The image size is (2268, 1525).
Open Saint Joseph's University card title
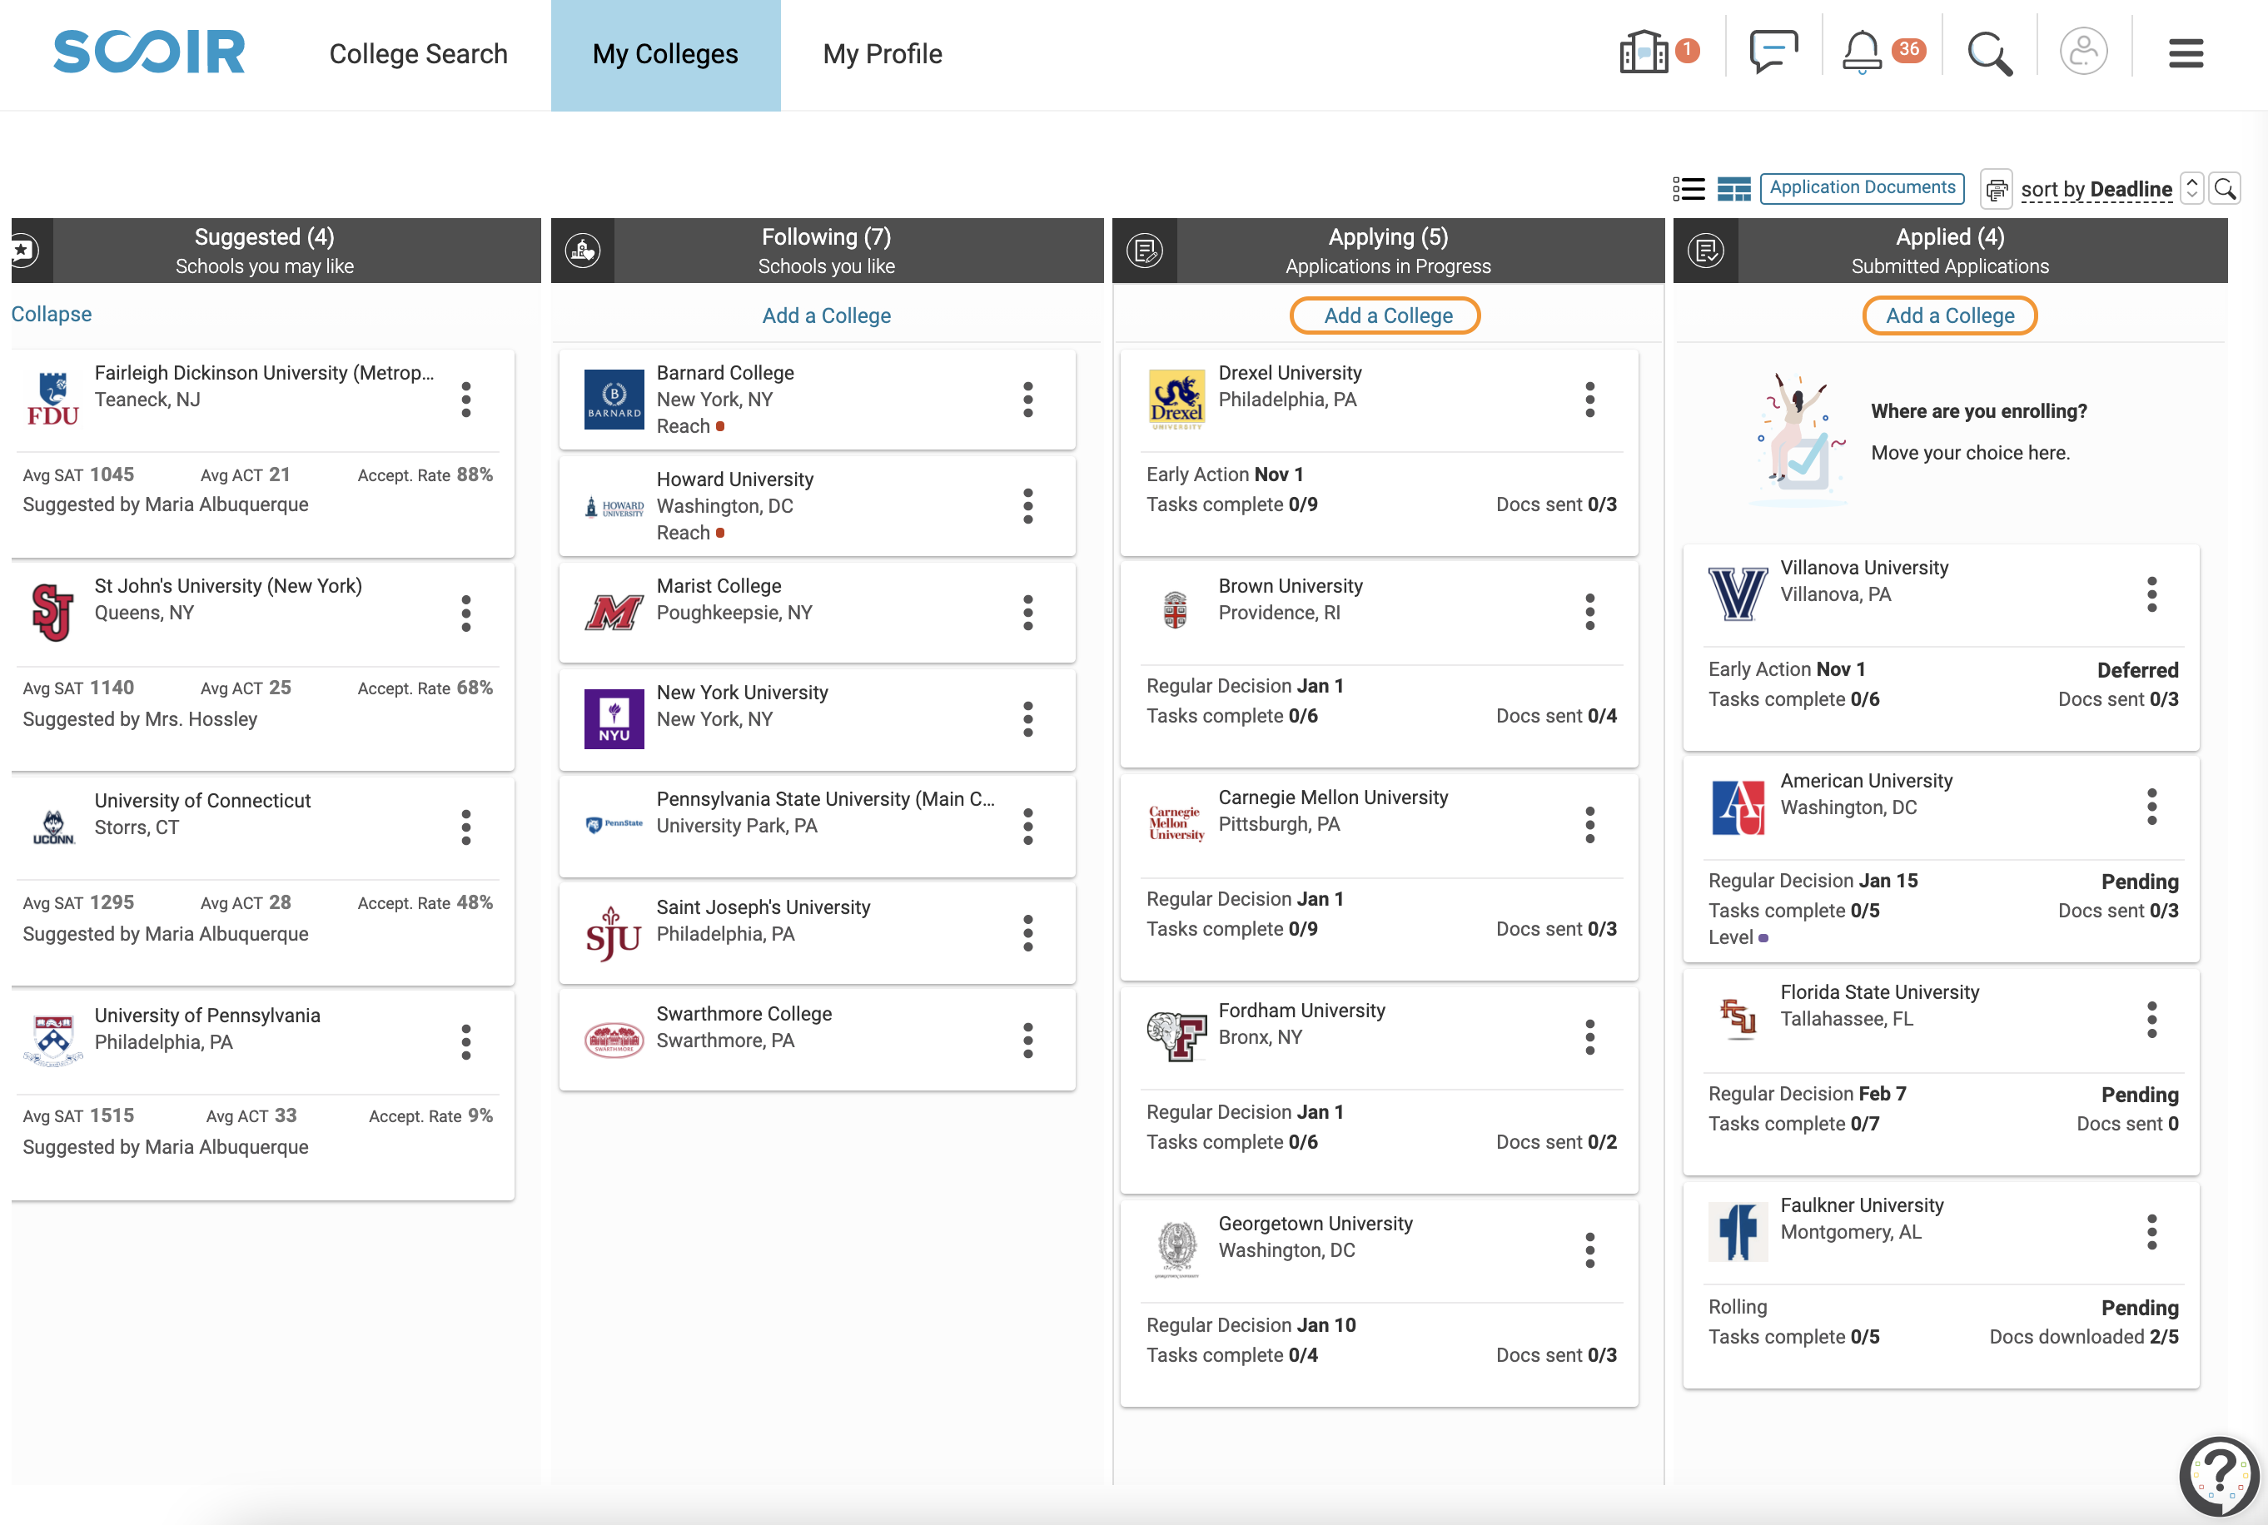pyautogui.click(x=763, y=907)
